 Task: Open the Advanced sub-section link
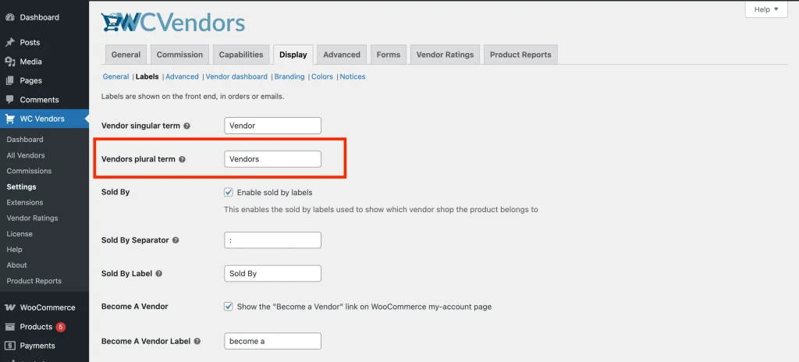182,76
